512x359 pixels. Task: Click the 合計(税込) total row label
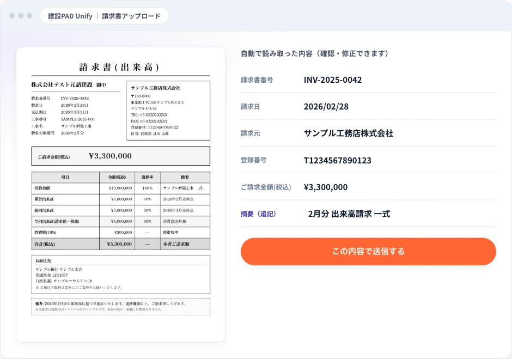coord(45,244)
